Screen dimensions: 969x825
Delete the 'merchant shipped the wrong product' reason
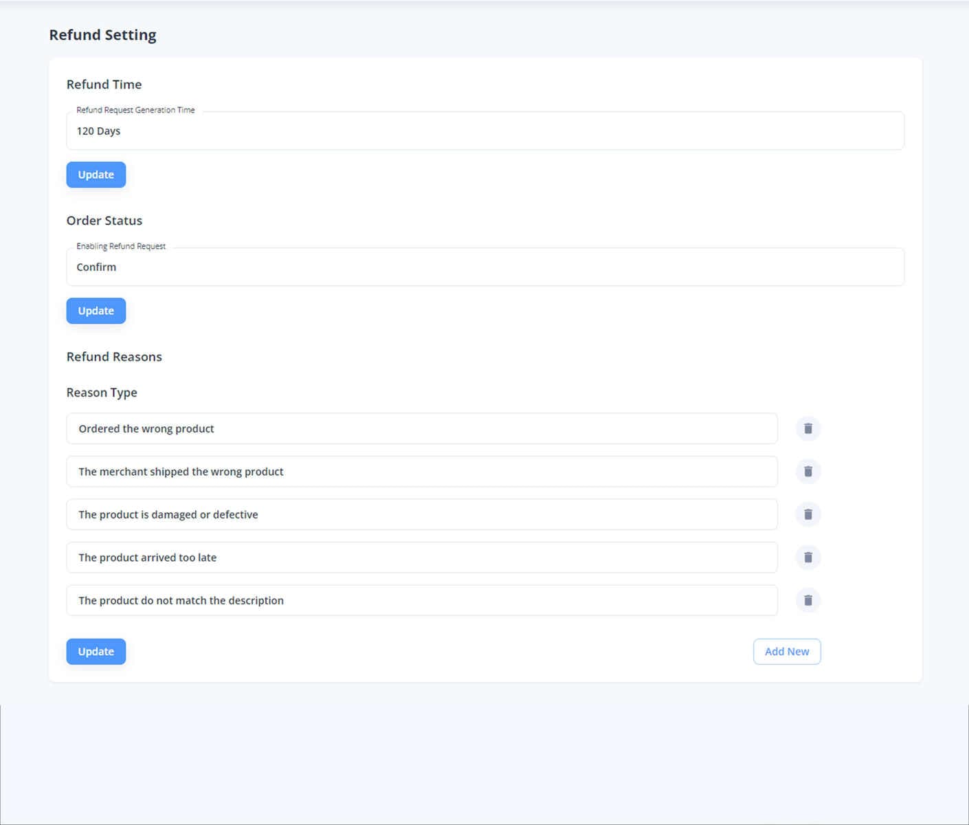pyautogui.click(x=807, y=472)
